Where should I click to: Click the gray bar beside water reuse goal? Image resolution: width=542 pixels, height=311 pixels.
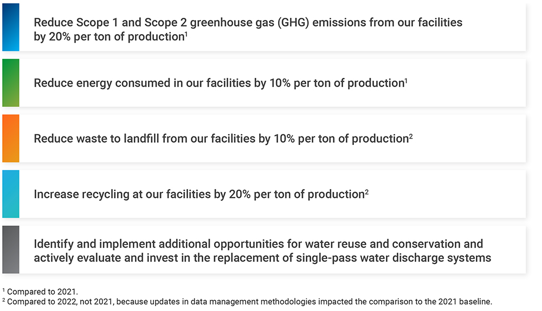(11, 250)
